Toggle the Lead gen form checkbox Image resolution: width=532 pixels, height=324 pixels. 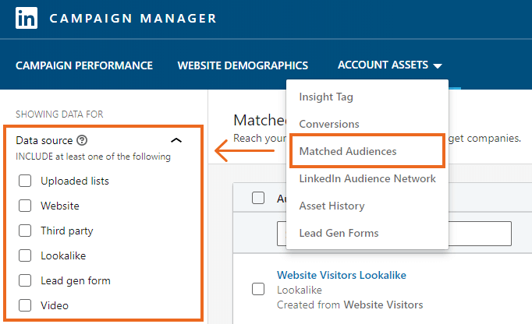click(25, 280)
